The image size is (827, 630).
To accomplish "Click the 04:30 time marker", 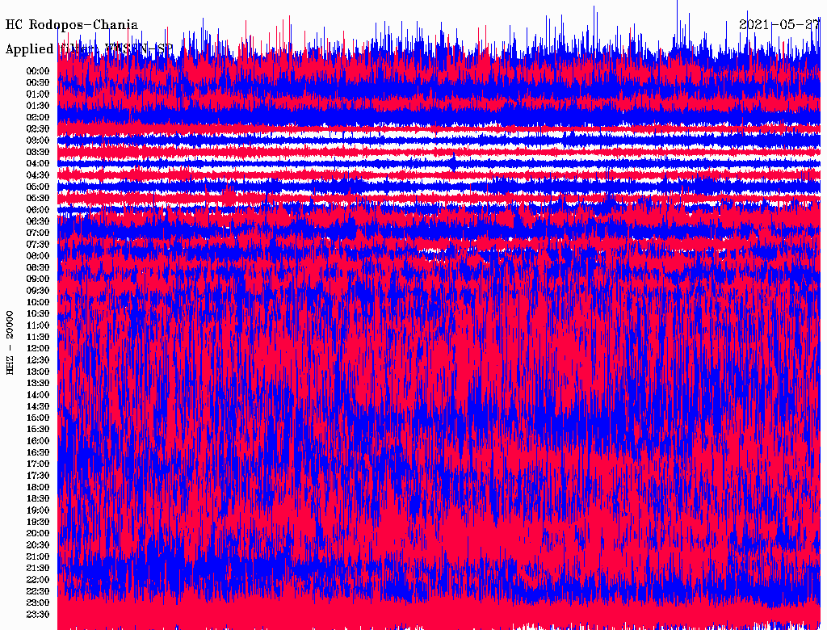I will [38, 175].
